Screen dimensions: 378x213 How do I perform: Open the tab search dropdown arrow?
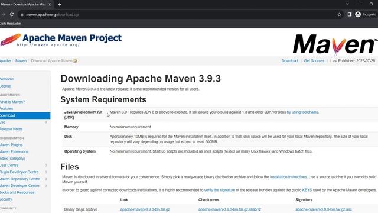347,4
